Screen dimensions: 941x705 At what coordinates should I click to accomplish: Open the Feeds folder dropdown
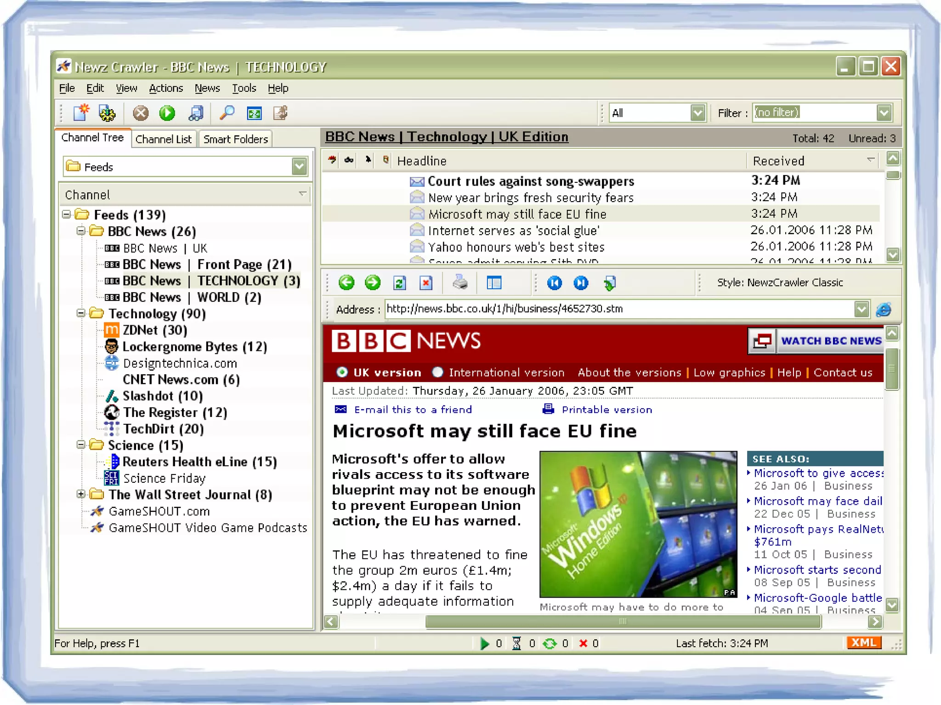click(x=299, y=167)
